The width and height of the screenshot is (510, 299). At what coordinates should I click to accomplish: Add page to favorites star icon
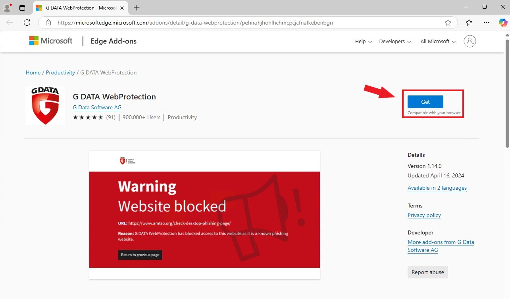click(x=448, y=23)
